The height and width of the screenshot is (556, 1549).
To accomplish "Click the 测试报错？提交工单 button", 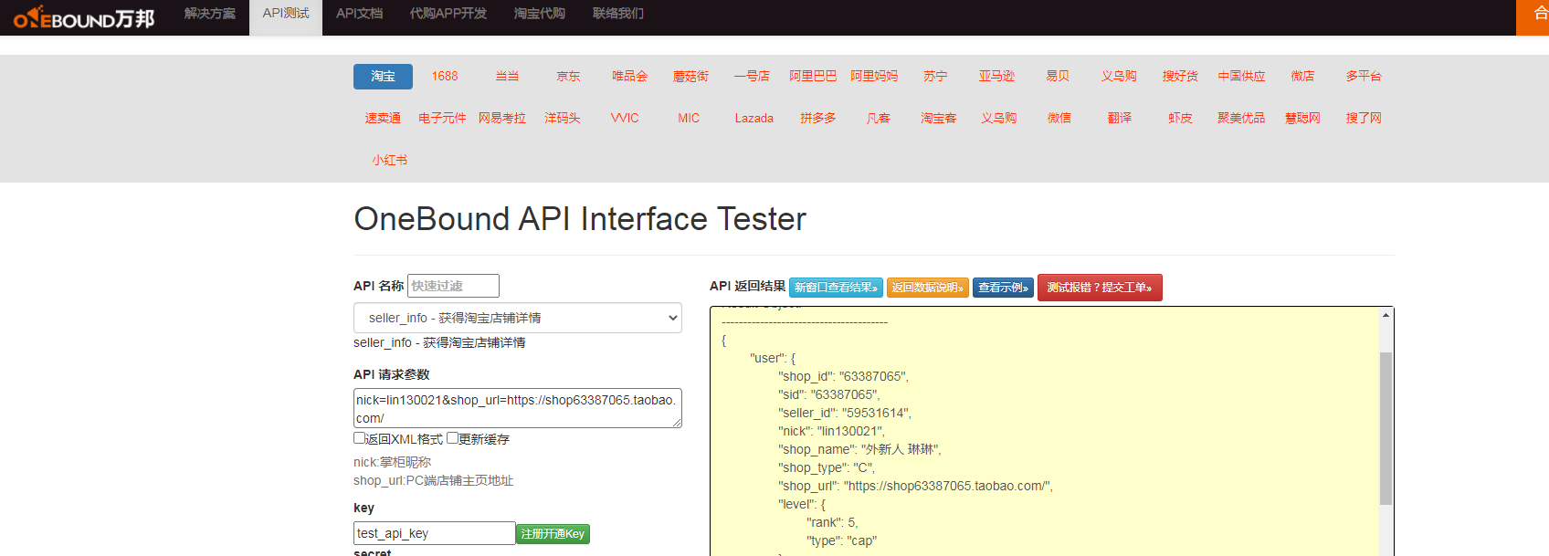I will pyautogui.click(x=1100, y=288).
